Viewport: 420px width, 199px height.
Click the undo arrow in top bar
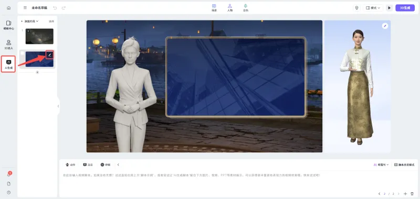coord(55,8)
